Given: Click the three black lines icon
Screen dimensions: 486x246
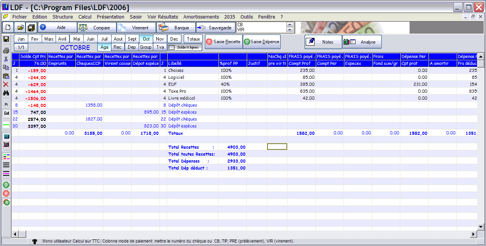Looking at the screenshot, I should click(6, 165).
